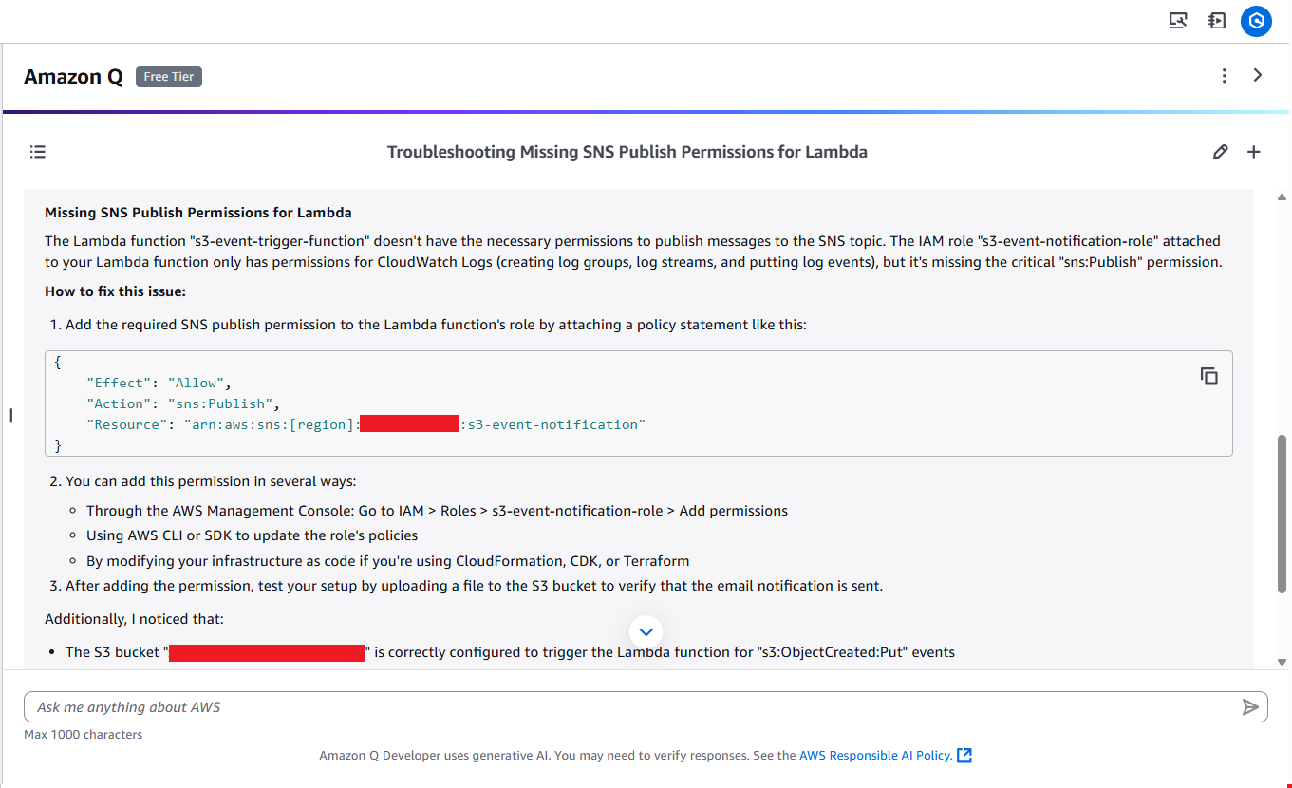Click the scrollbar down arrow
Viewport: 1292px width, 788px height.
tap(1283, 662)
